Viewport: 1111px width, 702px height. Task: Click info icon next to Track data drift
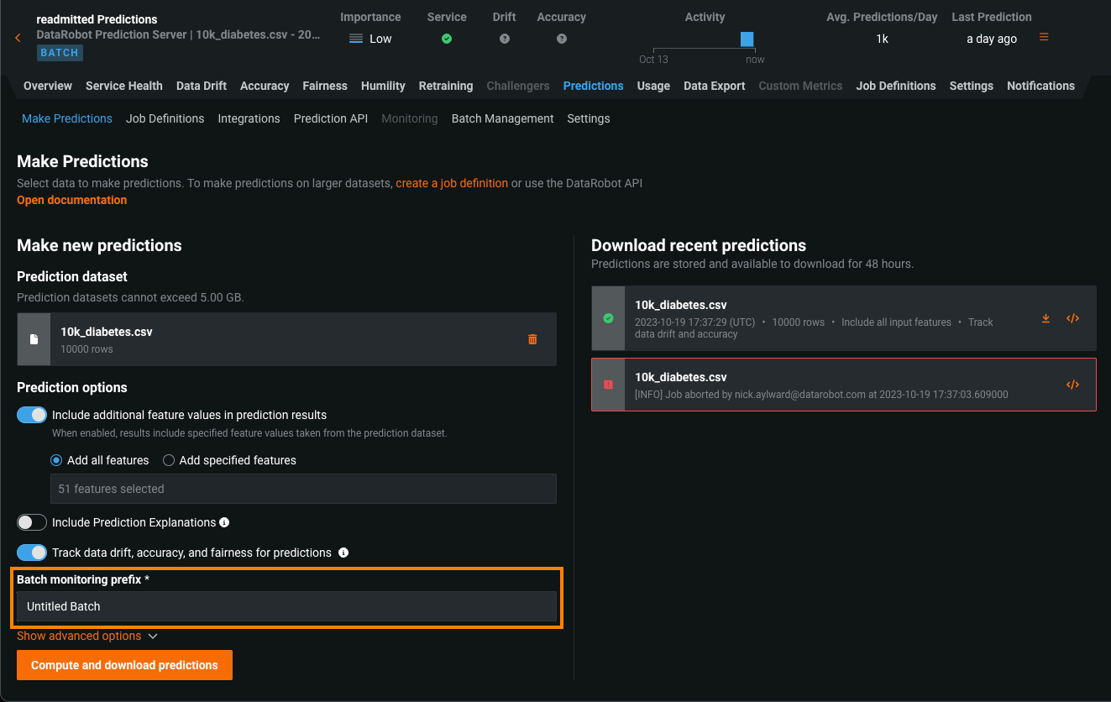(343, 553)
